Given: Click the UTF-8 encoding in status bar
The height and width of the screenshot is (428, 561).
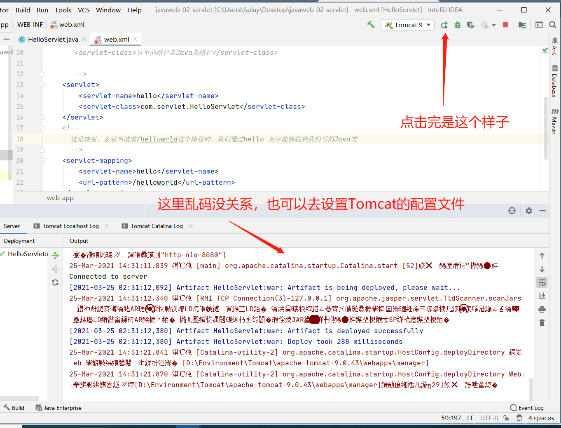Looking at the screenshot, I should pos(489,418).
